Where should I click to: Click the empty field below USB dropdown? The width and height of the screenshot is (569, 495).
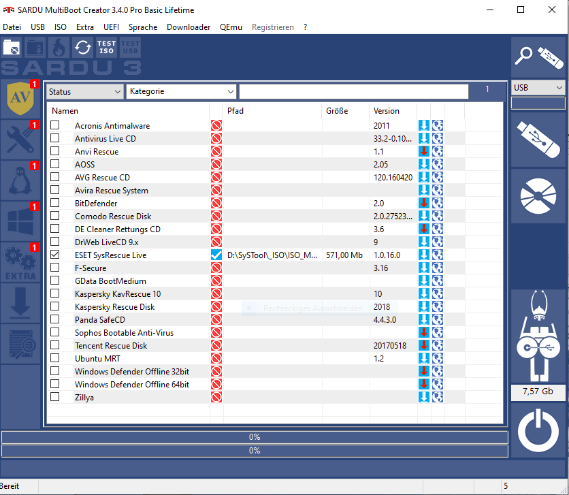[x=538, y=103]
